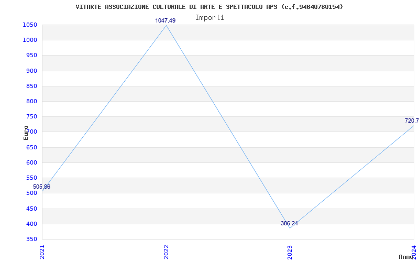Click the 2023 lowest point on line

[290, 228]
